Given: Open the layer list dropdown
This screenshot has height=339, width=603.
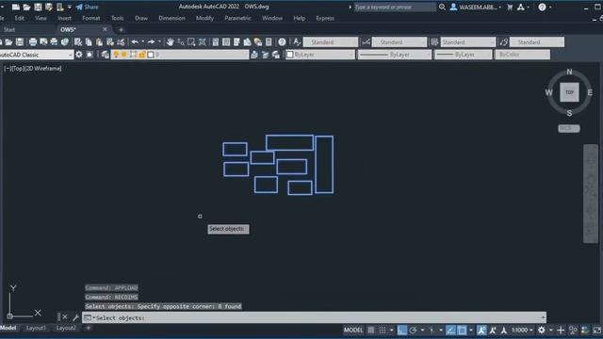Looking at the screenshot, I should click(180, 55).
